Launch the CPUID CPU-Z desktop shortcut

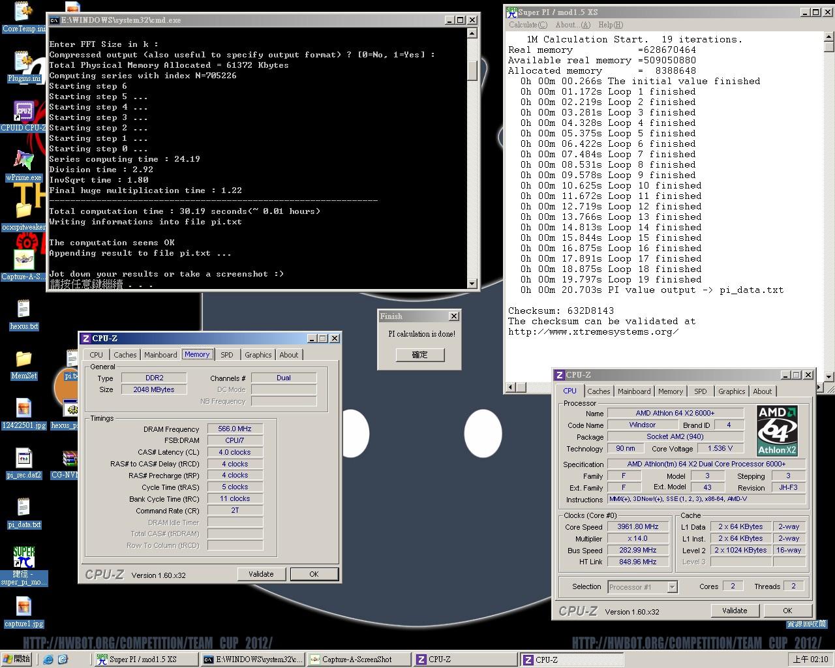click(x=23, y=117)
